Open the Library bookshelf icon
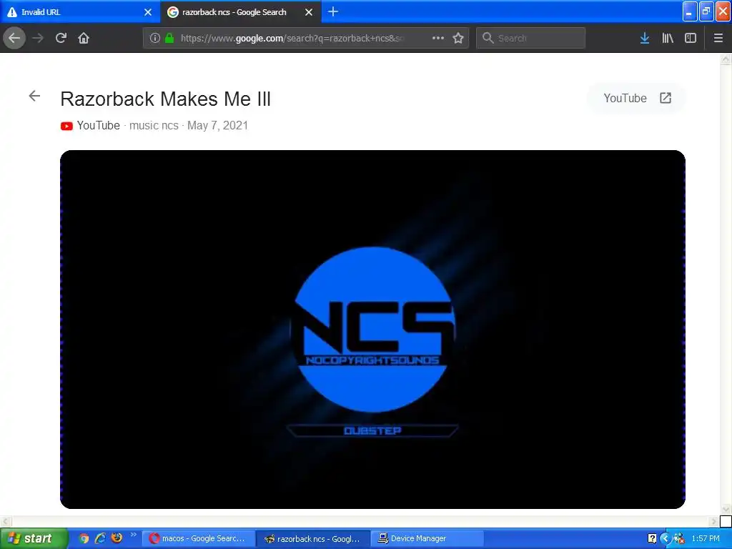Image resolution: width=732 pixels, height=549 pixels. tap(668, 38)
